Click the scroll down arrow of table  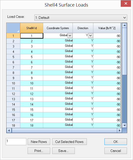(124, 125)
